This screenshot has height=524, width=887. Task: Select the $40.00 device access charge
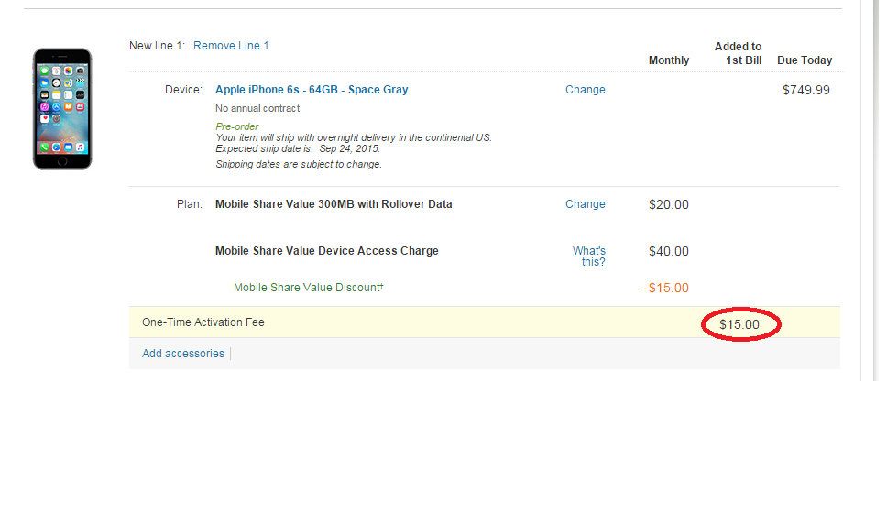tap(669, 252)
